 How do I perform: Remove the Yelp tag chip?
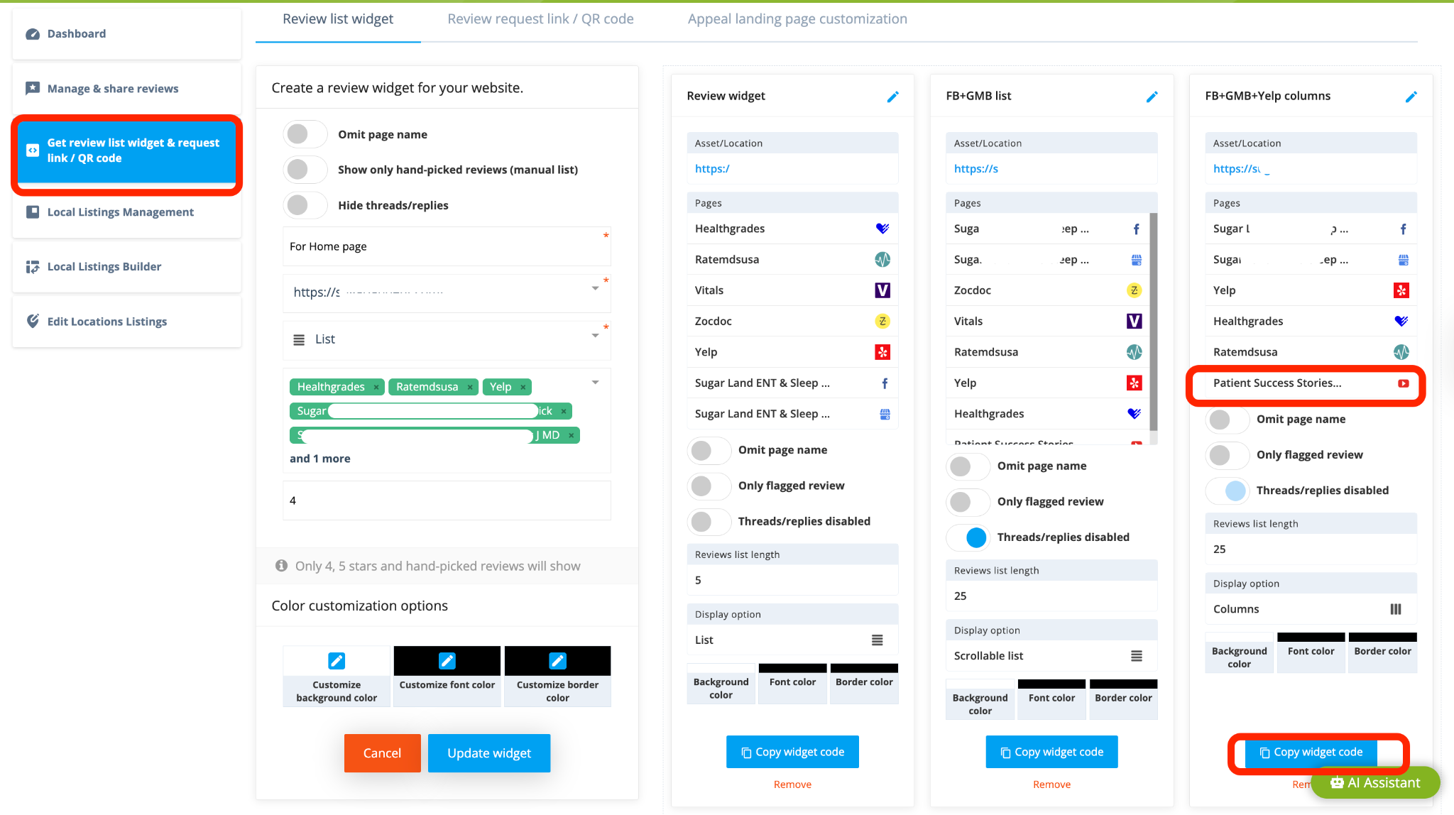point(523,387)
